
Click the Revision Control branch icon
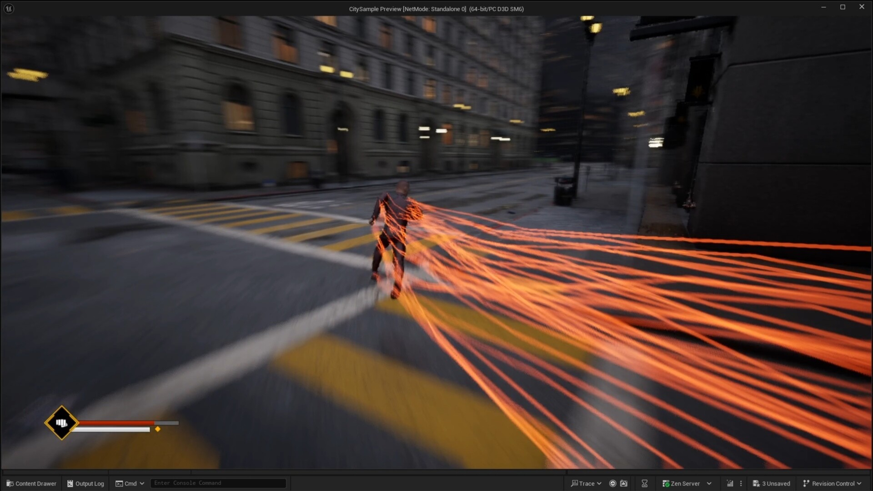[806, 483]
